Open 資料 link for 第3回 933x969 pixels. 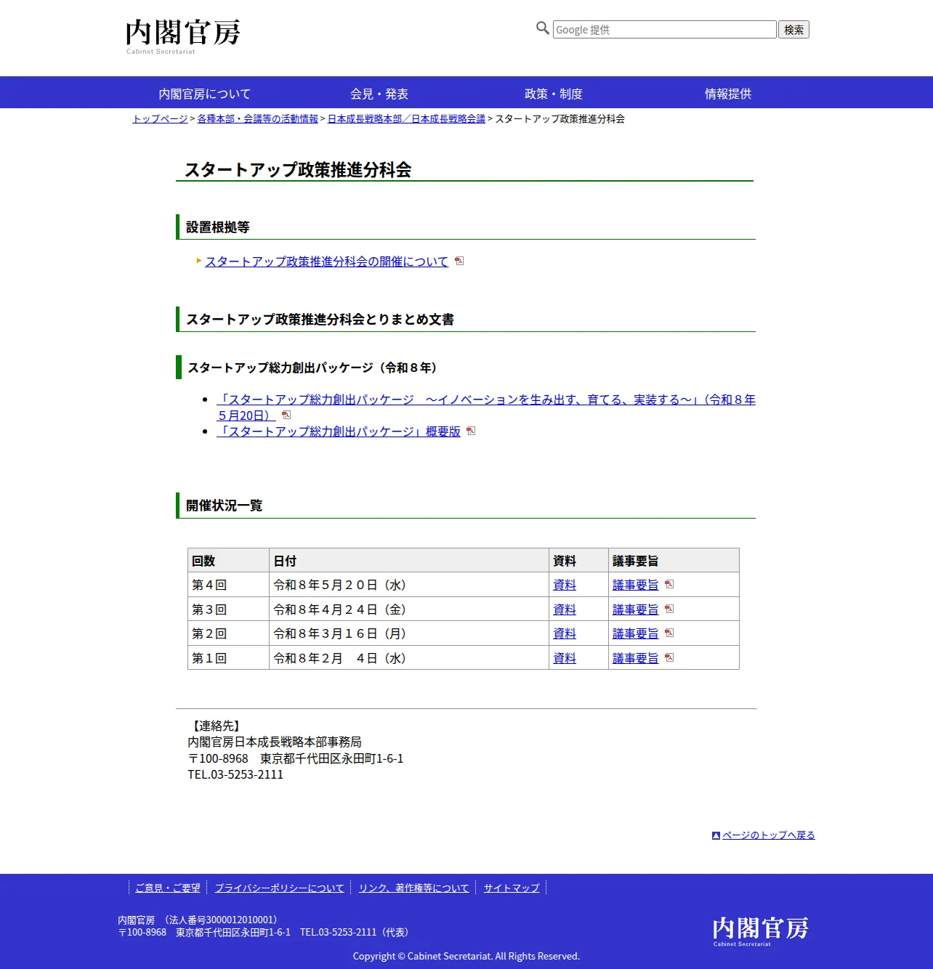(565, 609)
